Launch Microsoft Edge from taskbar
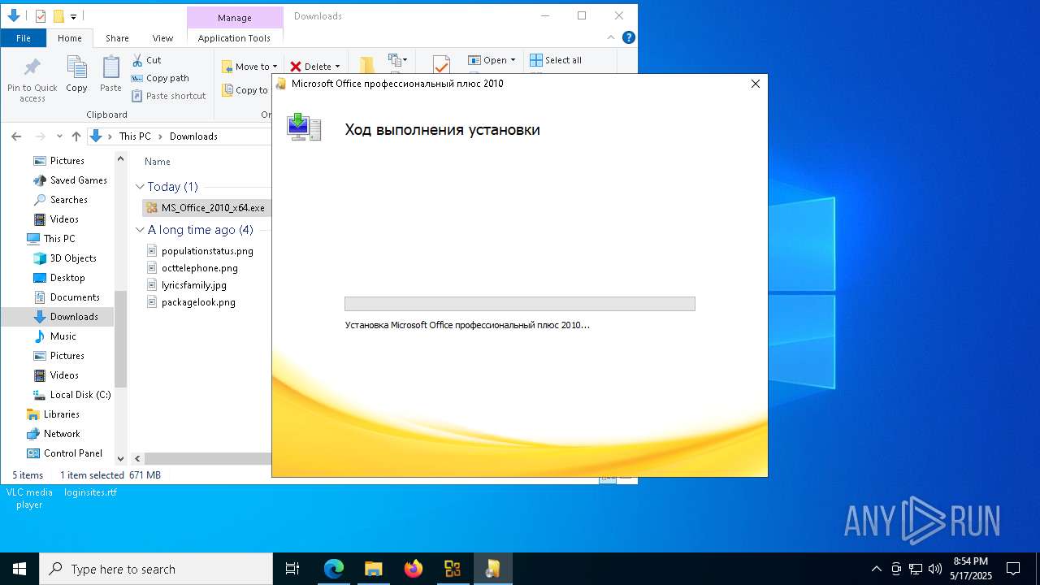 pos(334,569)
